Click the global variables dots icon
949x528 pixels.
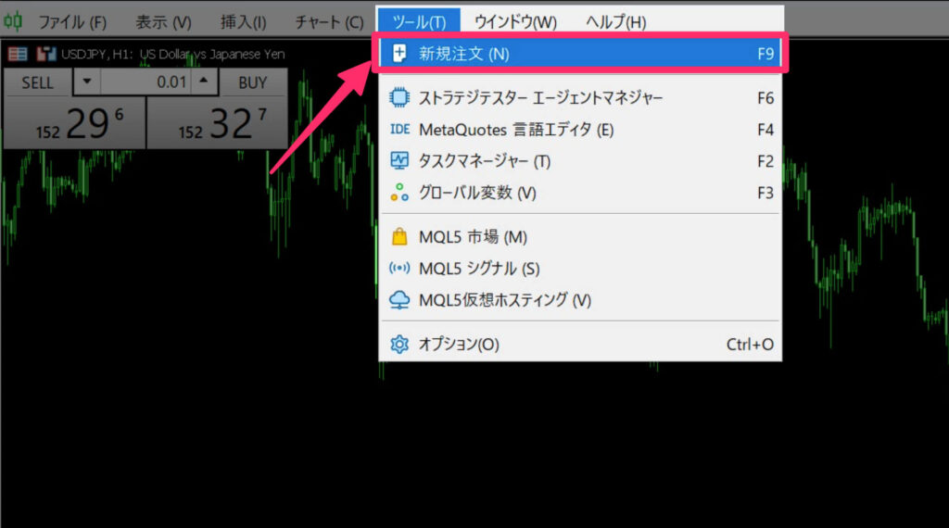point(399,193)
